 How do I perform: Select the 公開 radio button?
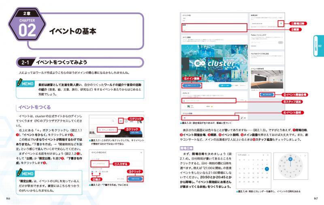pos(92,172)
